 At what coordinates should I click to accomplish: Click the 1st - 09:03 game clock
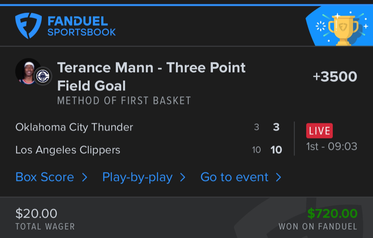click(332, 147)
